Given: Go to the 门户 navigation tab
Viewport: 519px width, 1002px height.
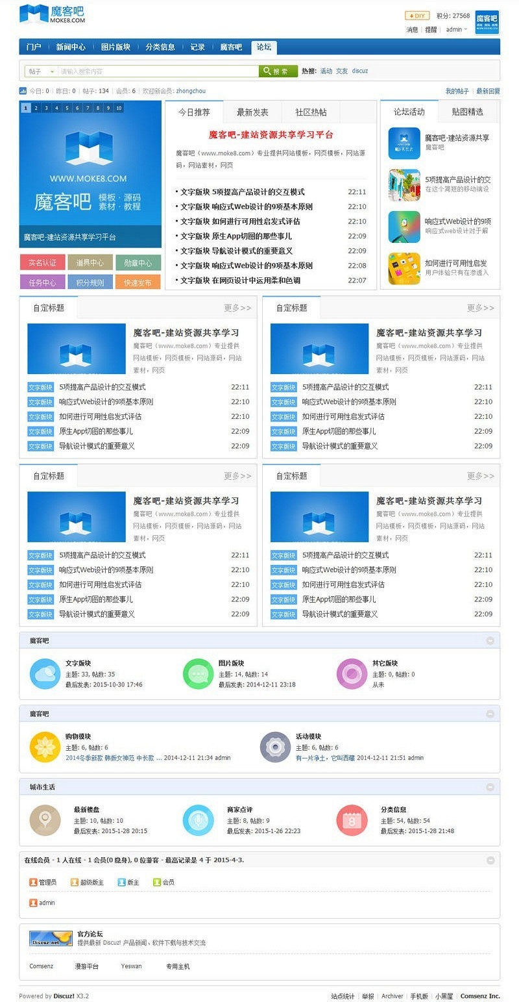Looking at the screenshot, I should pos(34,47).
